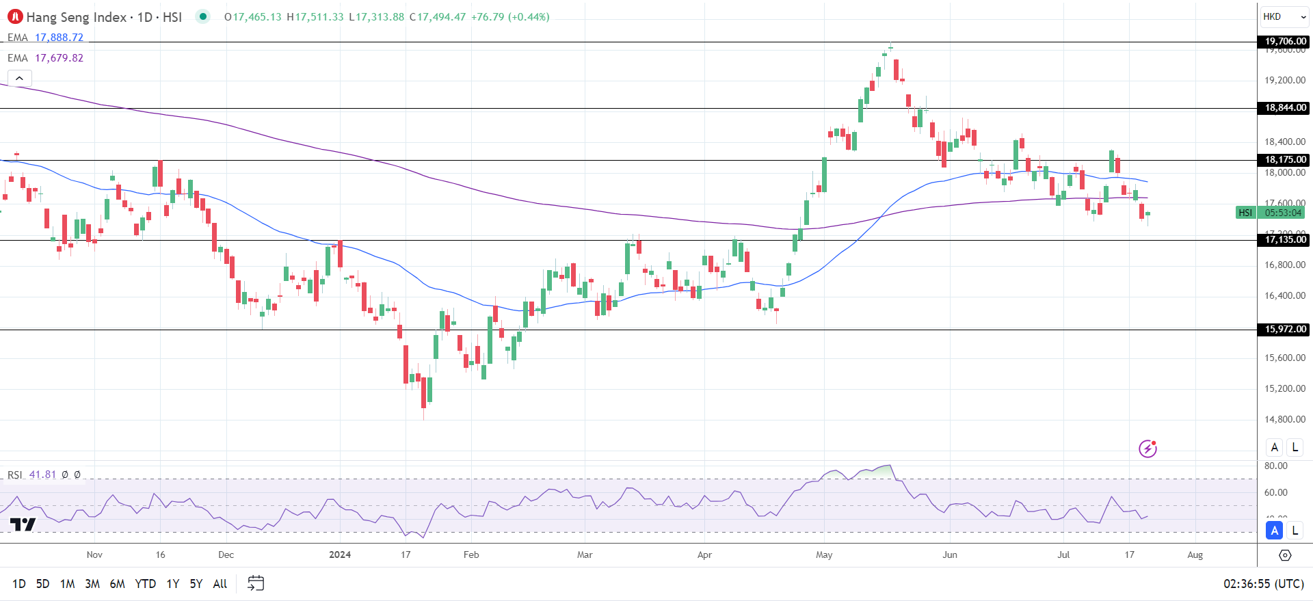Open the date range calendar icon

coord(256,583)
